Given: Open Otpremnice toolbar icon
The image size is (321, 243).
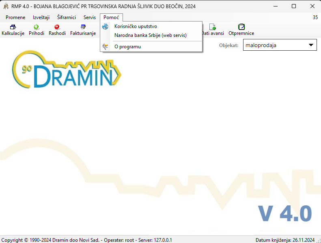Looking at the screenshot, I should click(241, 27).
